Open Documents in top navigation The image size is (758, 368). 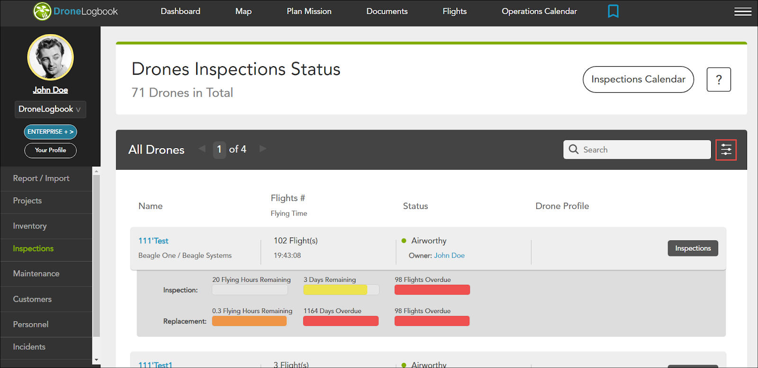(x=387, y=11)
